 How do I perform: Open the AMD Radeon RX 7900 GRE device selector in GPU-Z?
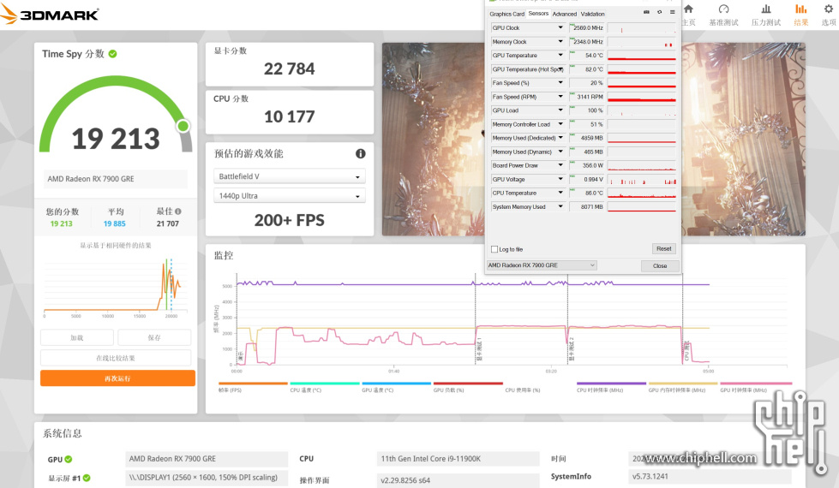542,265
